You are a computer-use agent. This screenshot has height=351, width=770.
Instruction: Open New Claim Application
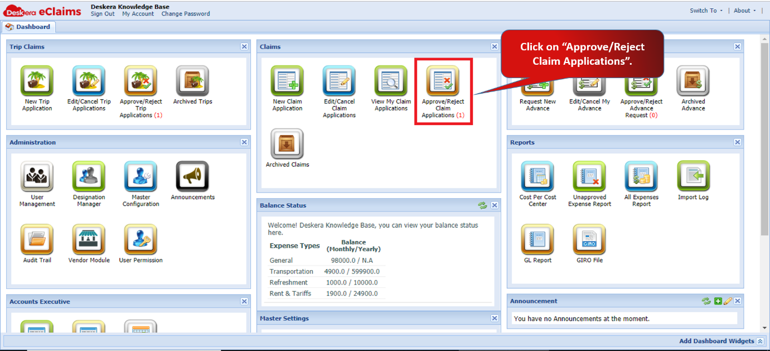tap(287, 81)
